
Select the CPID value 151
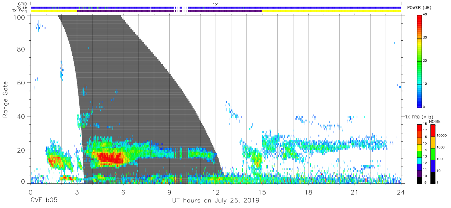tap(216, 4)
